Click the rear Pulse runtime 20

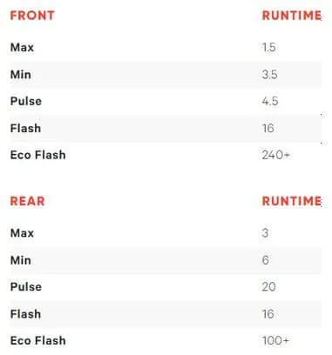[x=268, y=287]
